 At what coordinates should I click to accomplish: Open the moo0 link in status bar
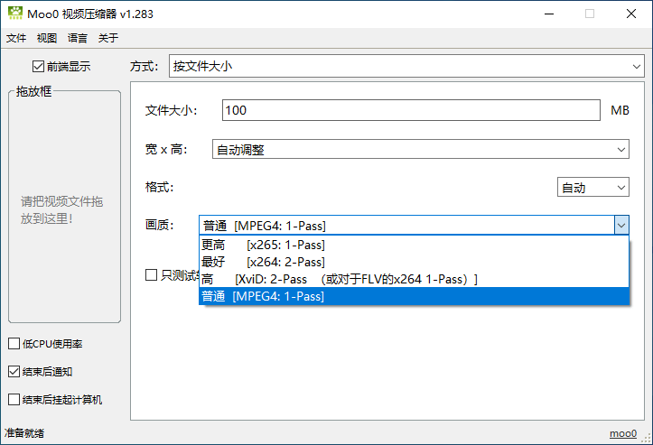[x=622, y=433]
